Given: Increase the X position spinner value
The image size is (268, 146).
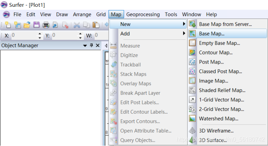Looking at the screenshot, I should point(40,34).
